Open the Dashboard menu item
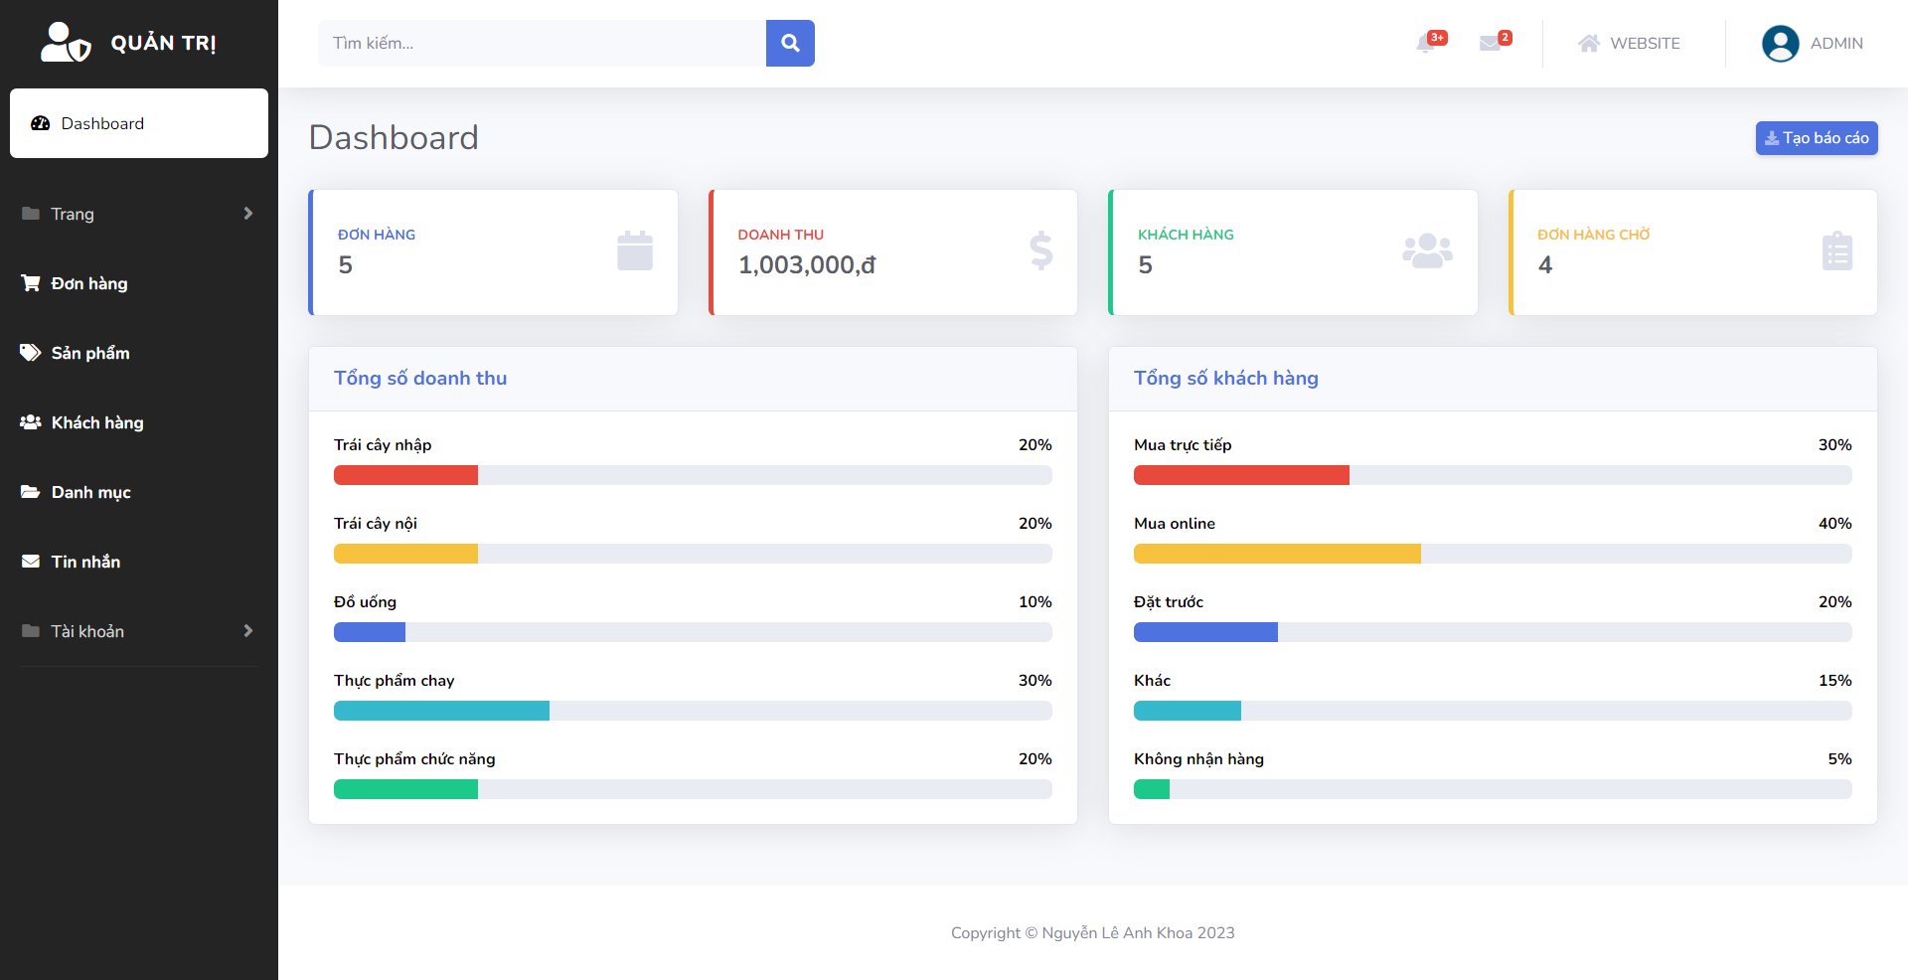 (x=139, y=123)
